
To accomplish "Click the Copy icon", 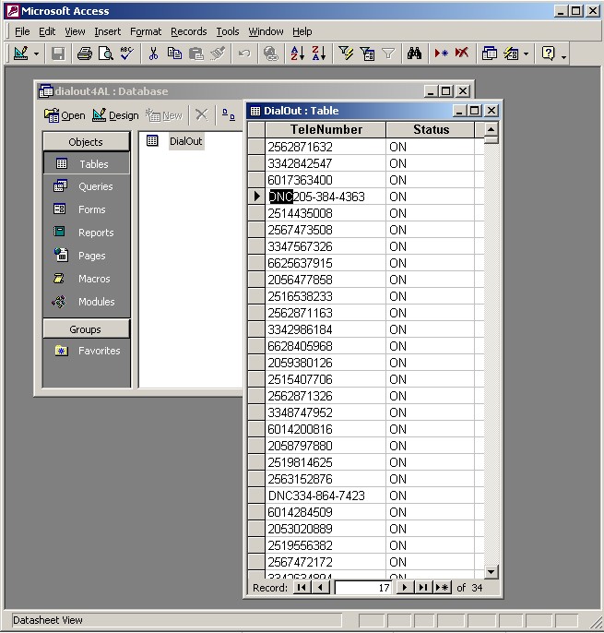I will 174,54.
